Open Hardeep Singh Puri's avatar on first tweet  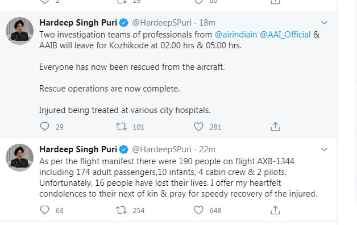tap(19, 31)
